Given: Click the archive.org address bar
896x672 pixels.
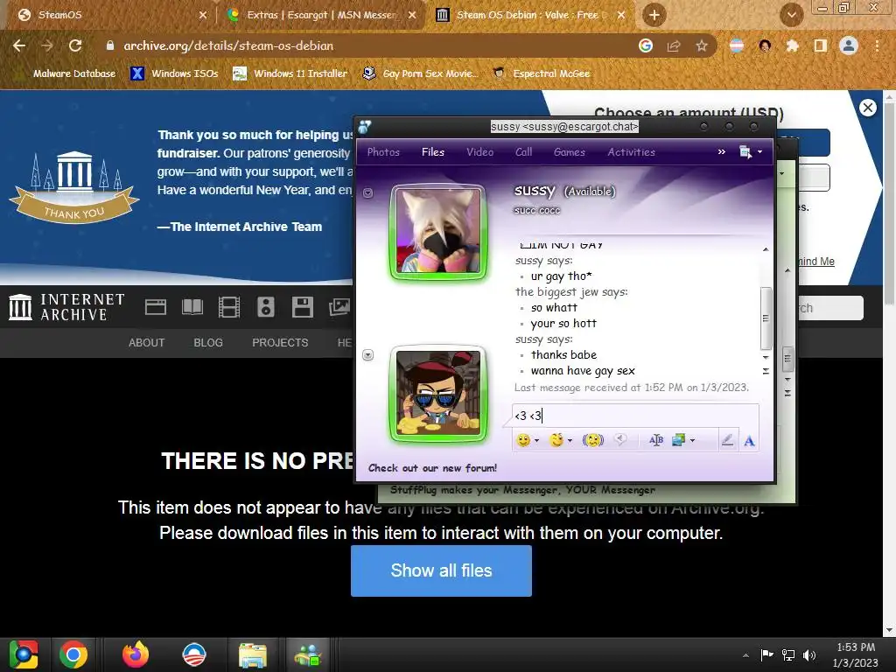Looking at the screenshot, I should (x=366, y=45).
